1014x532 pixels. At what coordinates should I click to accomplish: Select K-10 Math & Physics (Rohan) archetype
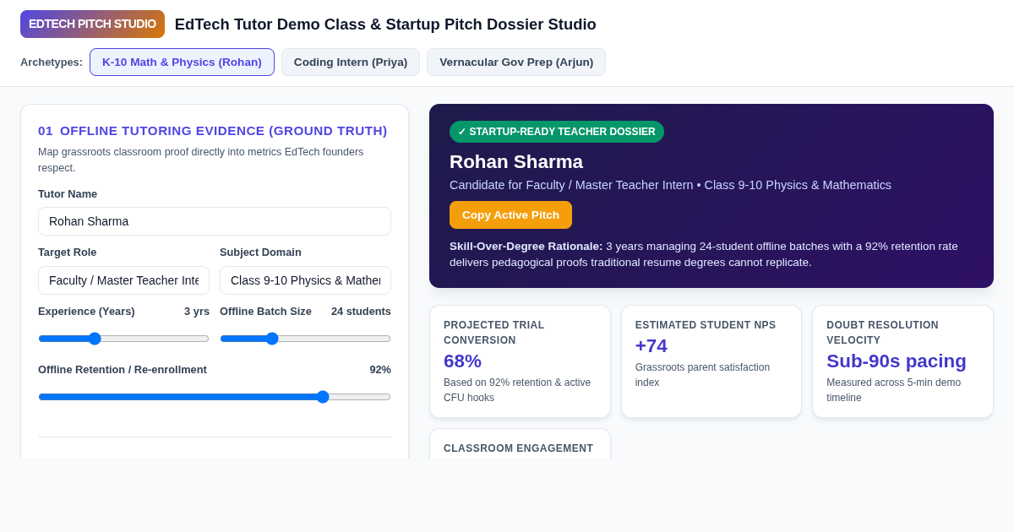point(182,62)
